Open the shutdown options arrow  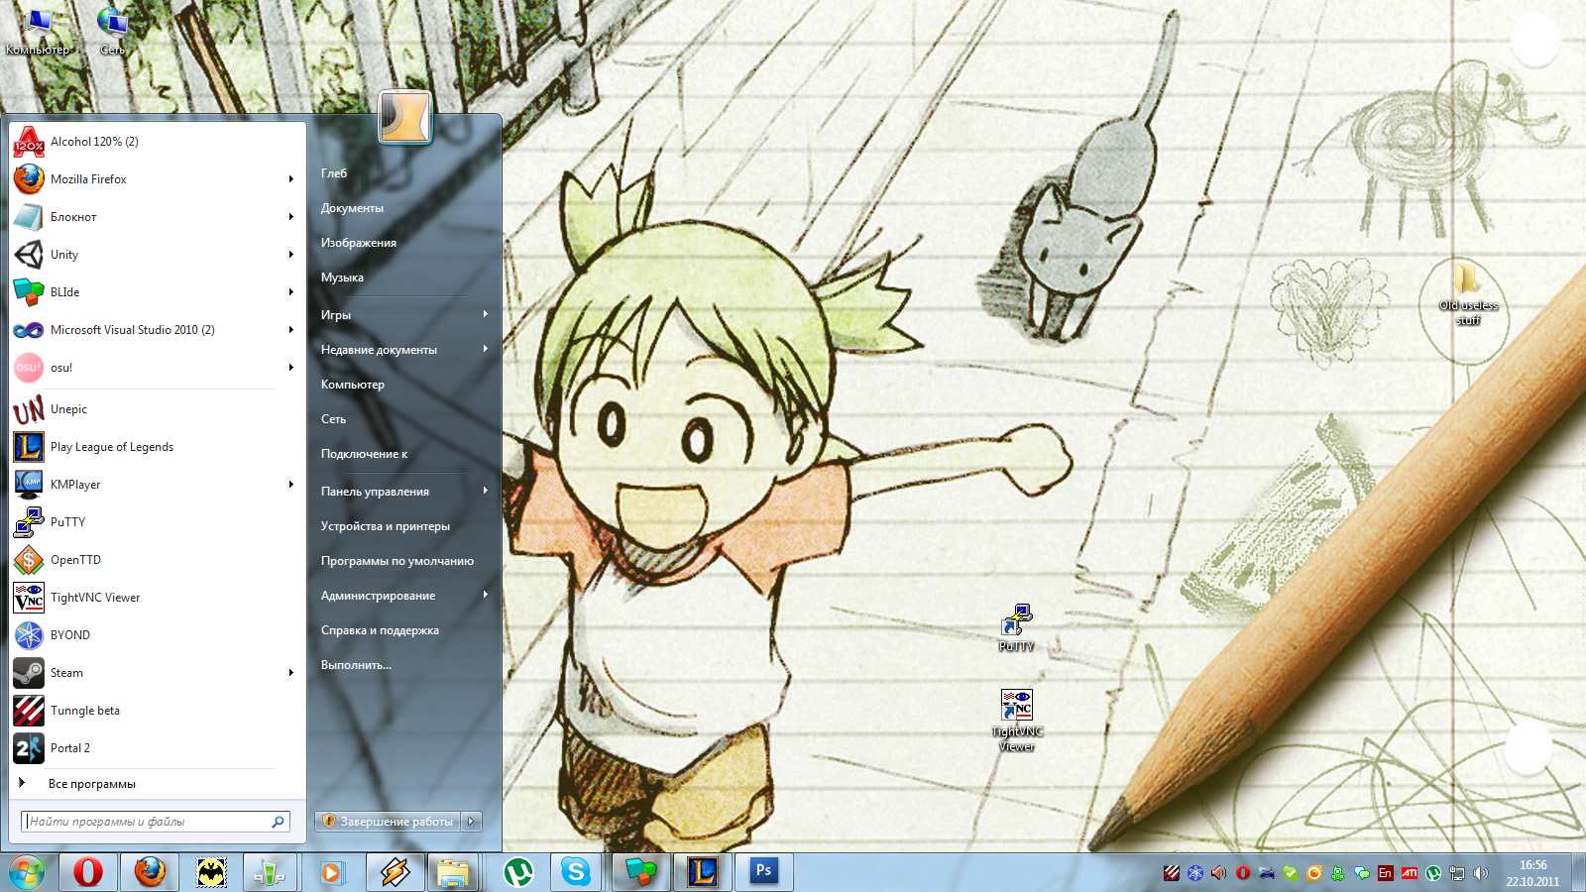pos(472,822)
